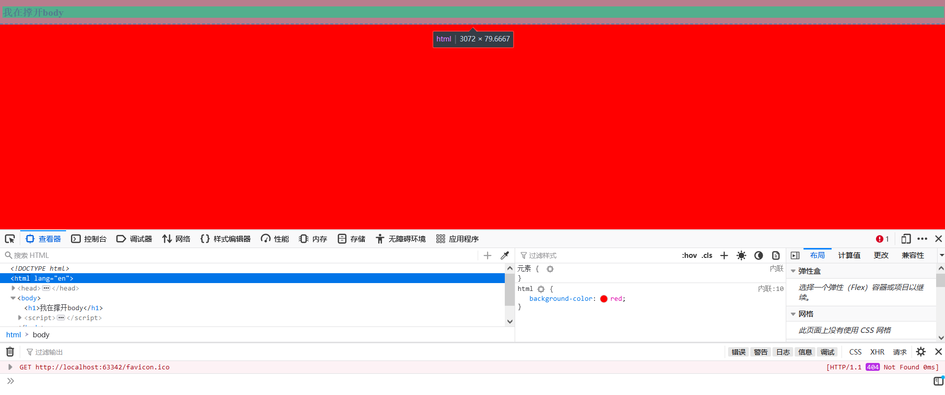Switch to the 控制台 tab
Image resolution: width=945 pixels, height=395 pixels.
[x=89, y=239]
